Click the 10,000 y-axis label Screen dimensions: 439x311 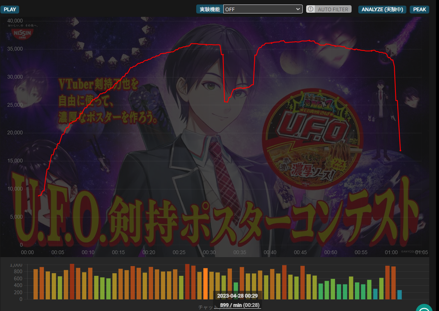[15, 189]
